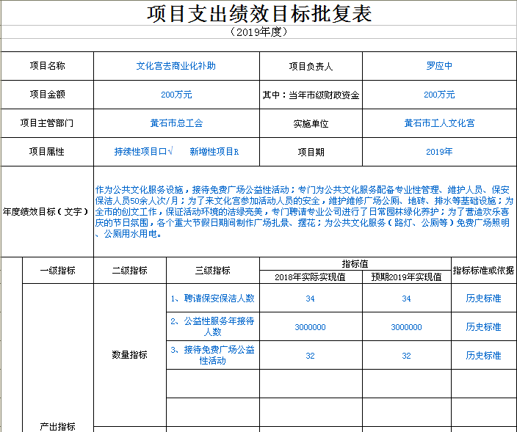Image resolution: width=517 pixels, height=432 pixels.
Task: Select the 数量指标 second-level indicator cell
Action: tap(129, 355)
